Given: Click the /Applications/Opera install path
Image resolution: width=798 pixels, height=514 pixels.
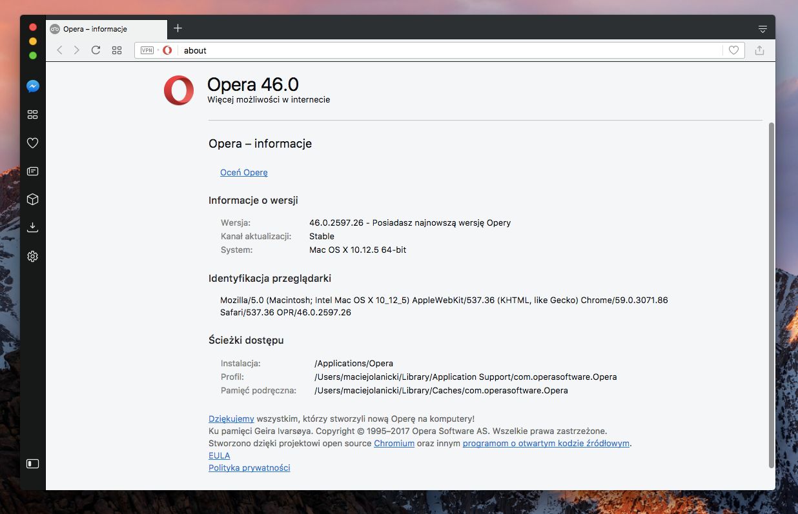Looking at the screenshot, I should tap(354, 363).
